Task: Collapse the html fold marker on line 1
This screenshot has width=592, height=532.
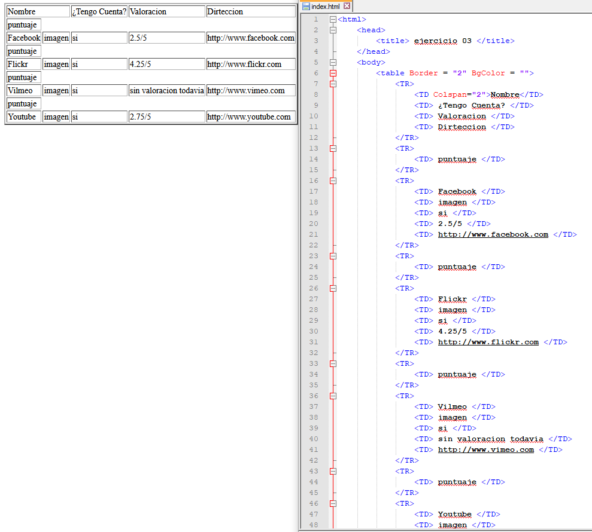Action: pyautogui.click(x=333, y=19)
